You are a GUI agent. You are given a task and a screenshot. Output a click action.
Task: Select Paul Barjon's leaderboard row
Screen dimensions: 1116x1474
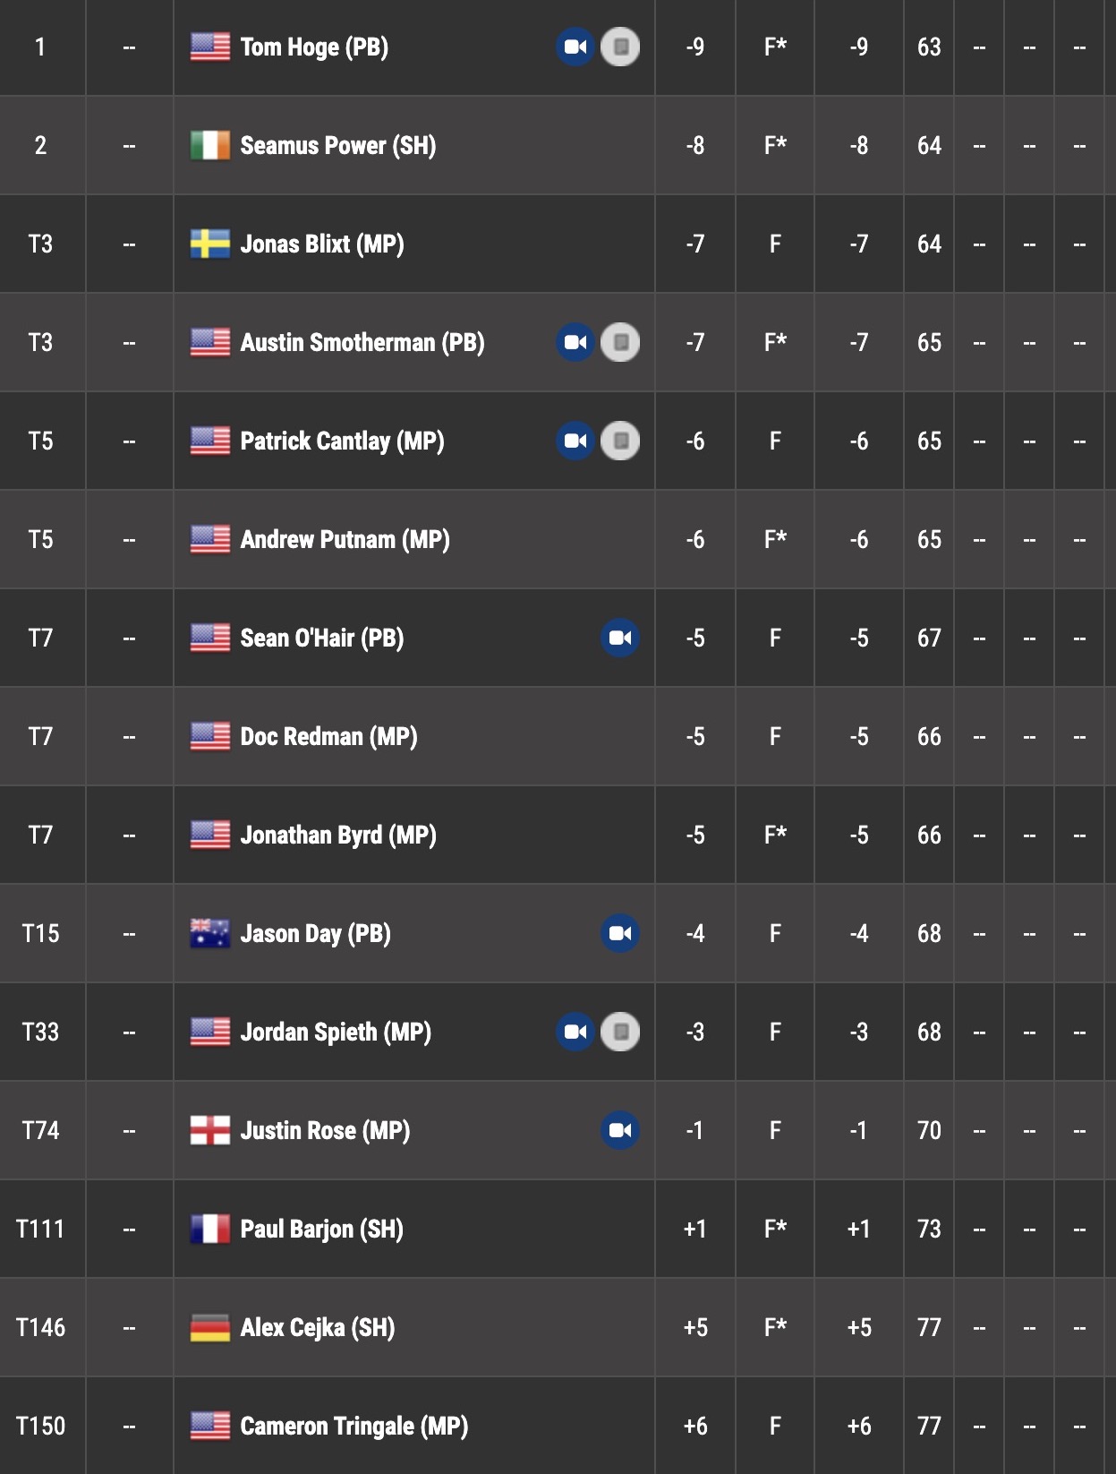coord(558,1229)
